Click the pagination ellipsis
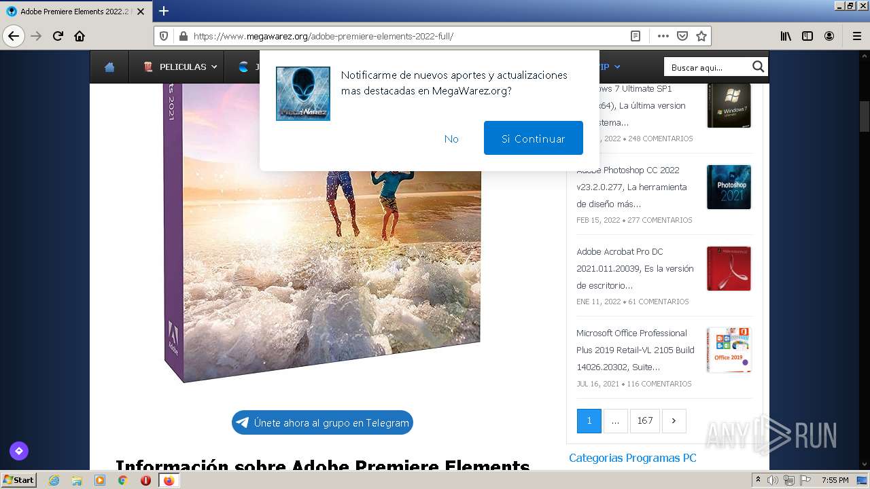 click(615, 420)
